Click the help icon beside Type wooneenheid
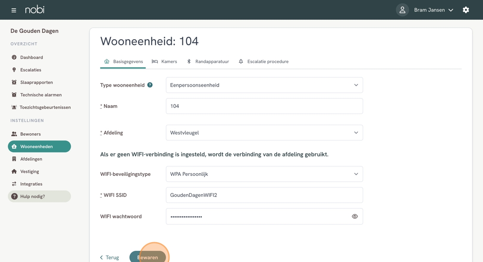This screenshot has width=483, height=262. click(x=150, y=85)
